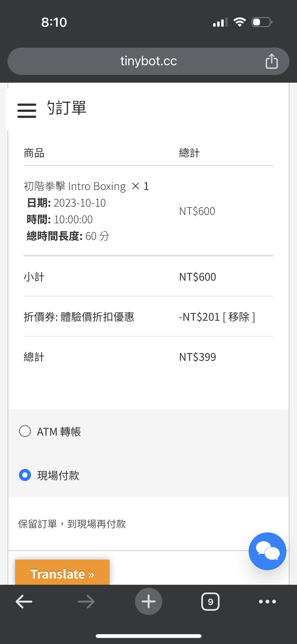Screen dimensions: 297x644
Task: Tap the forward arrow in browser bar
Action: click(x=86, y=601)
